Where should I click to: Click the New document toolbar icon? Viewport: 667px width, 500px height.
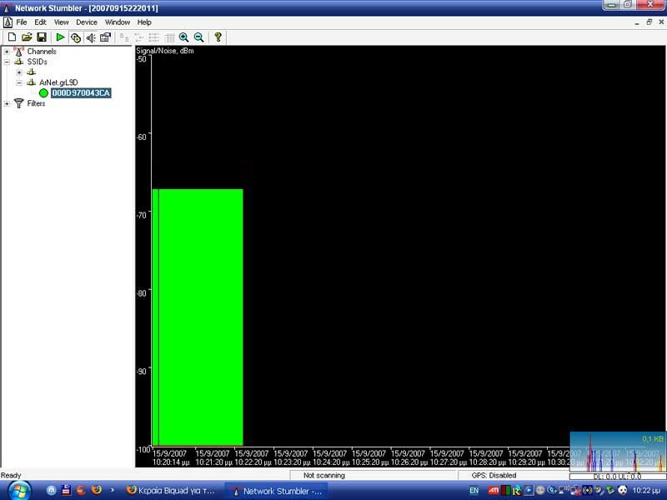[11, 37]
